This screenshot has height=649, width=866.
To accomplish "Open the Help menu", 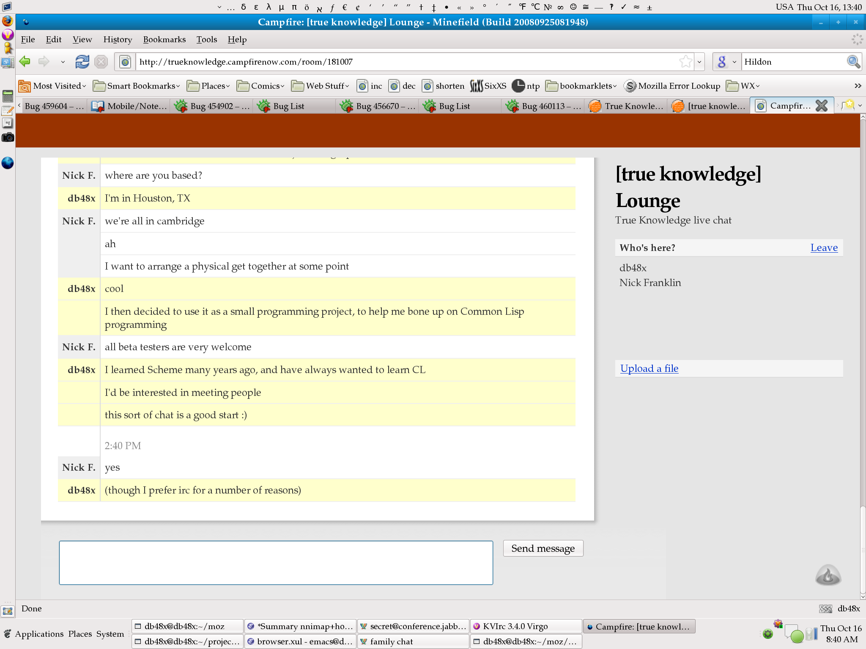I will [x=237, y=39].
